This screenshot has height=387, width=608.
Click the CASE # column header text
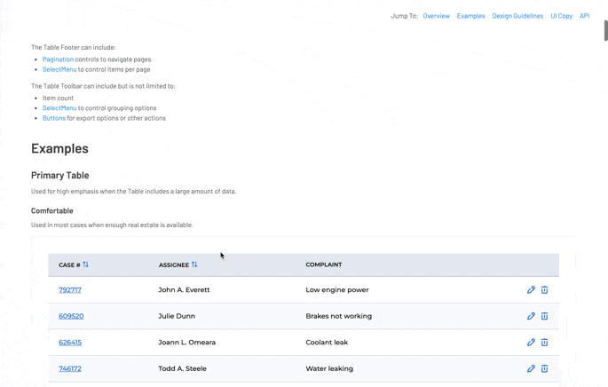(x=69, y=265)
